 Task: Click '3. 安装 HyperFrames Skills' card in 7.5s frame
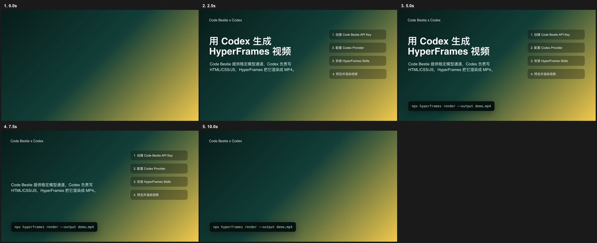159,182
